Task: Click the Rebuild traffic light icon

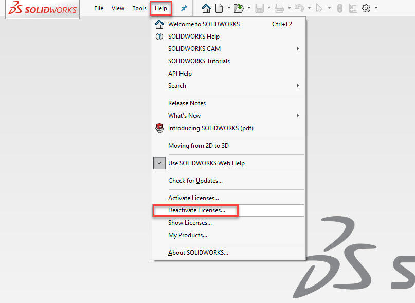Action: pos(339,8)
